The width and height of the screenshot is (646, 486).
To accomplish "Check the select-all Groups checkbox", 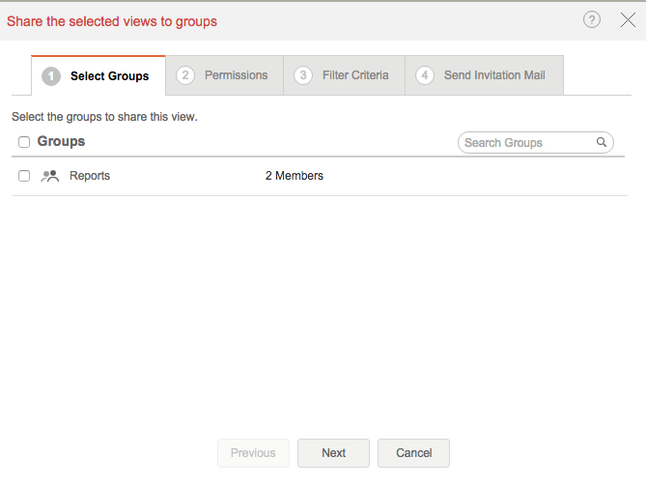I will point(24,142).
